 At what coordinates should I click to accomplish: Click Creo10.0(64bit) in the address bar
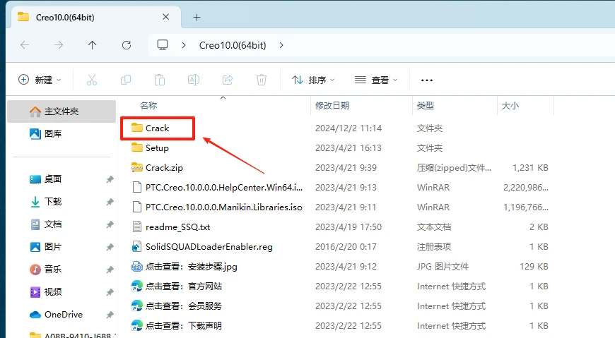coord(233,45)
